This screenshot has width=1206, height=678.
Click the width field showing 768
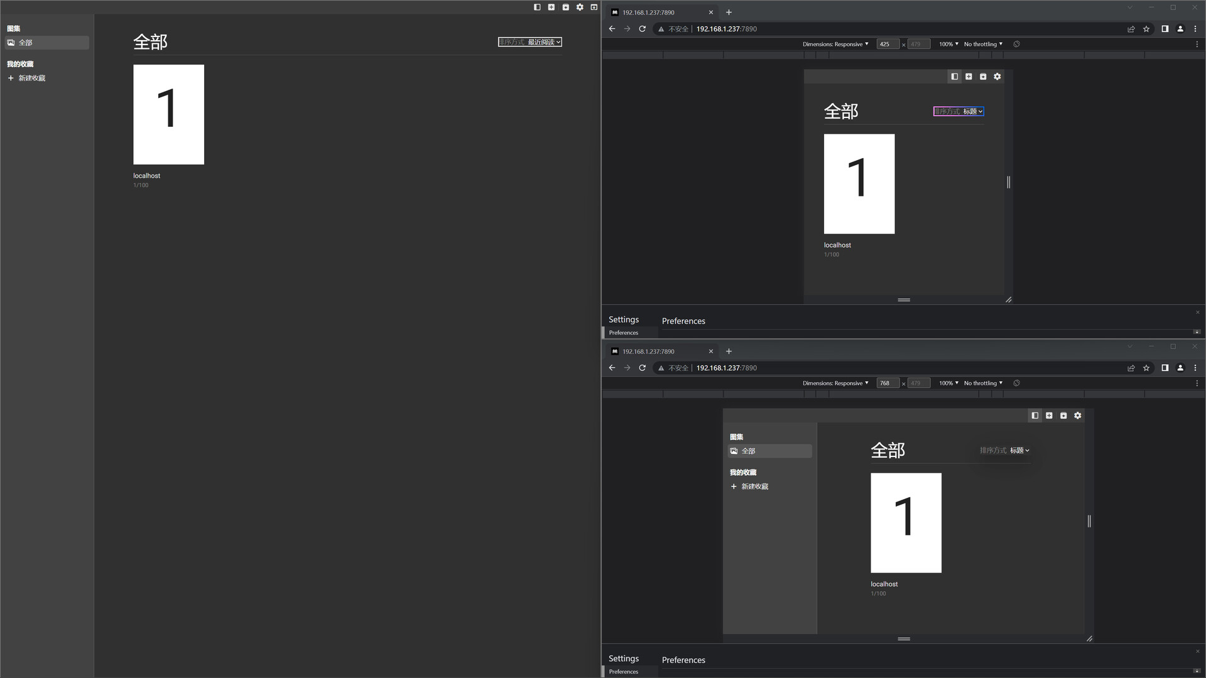(x=887, y=383)
